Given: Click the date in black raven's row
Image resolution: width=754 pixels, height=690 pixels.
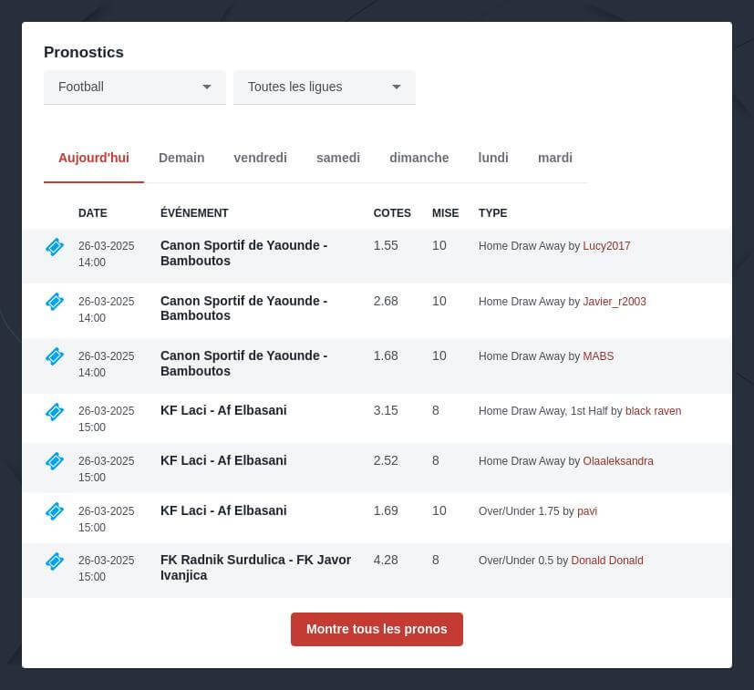Looking at the screenshot, I should [x=107, y=419].
